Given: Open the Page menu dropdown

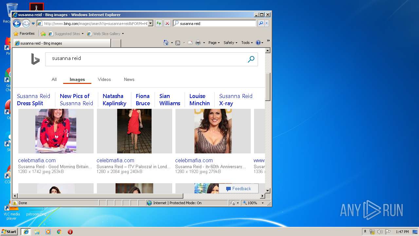Looking at the screenshot, I should 214,43.
